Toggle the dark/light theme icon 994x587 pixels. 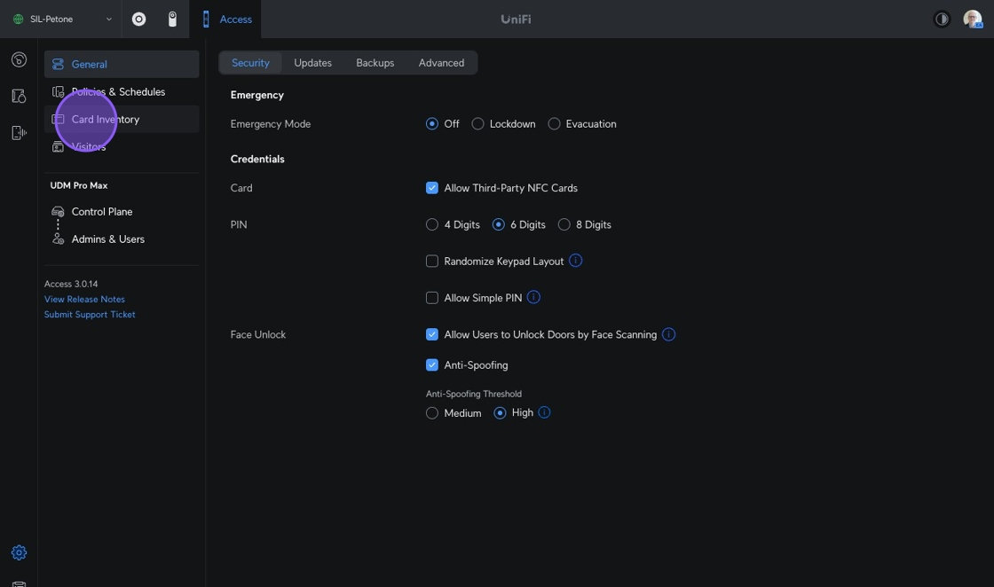tap(942, 19)
